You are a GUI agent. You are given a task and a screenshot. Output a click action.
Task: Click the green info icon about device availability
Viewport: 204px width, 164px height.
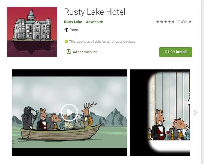coord(66,41)
